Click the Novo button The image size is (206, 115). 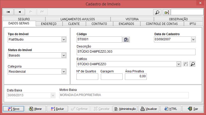point(13,109)
